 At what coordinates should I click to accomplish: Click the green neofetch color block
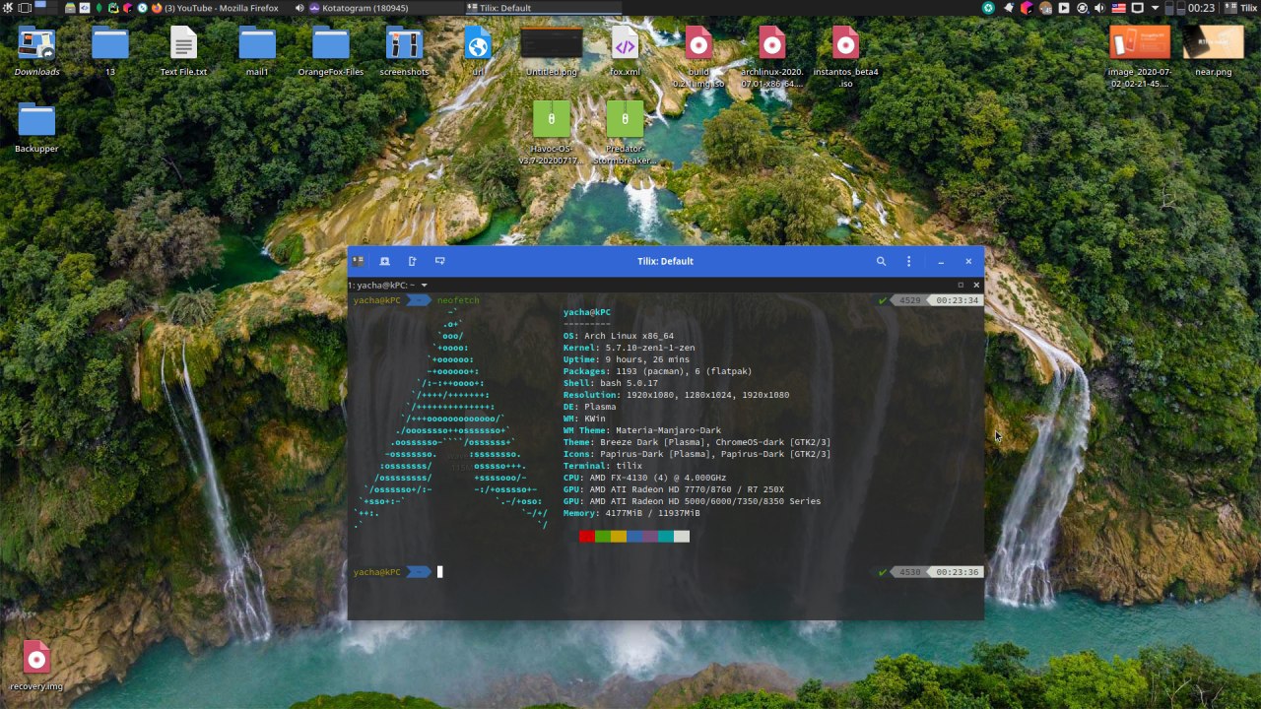click(603, 537)
